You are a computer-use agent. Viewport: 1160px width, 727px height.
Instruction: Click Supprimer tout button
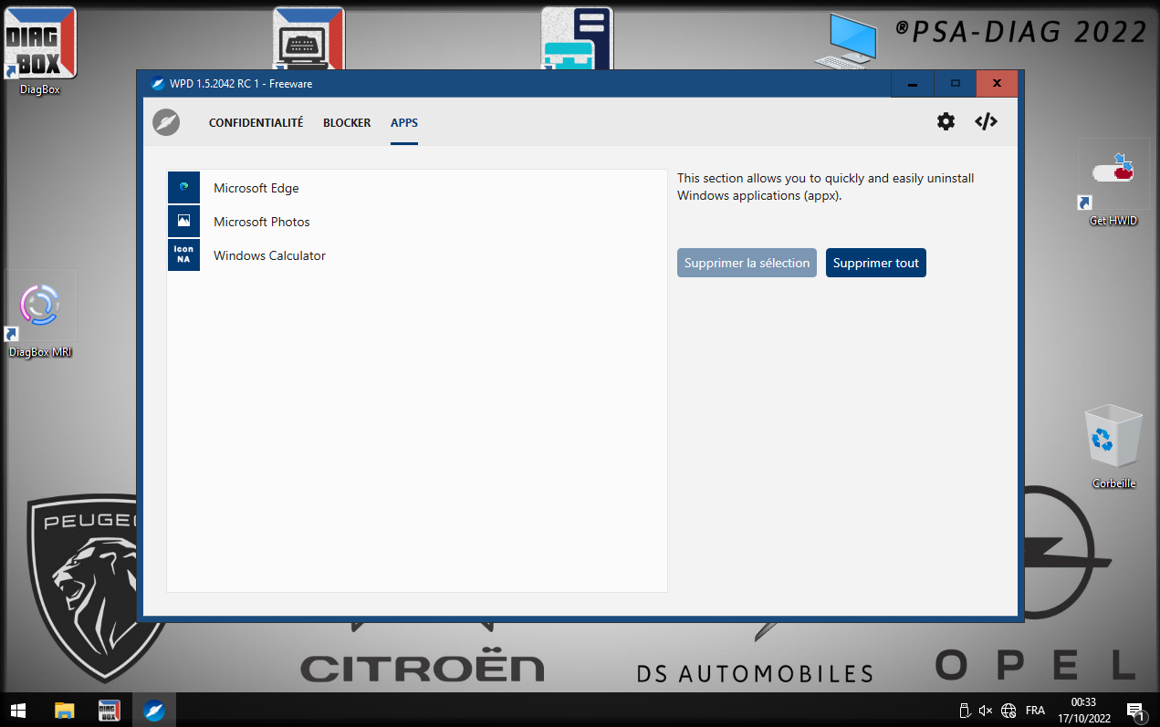click(x=876, y=263)
